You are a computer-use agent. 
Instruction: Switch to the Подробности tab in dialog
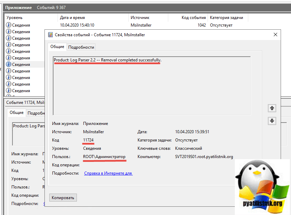coord(81,47)
